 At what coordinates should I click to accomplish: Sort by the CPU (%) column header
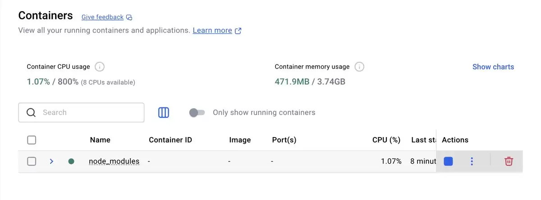(386, 140)
